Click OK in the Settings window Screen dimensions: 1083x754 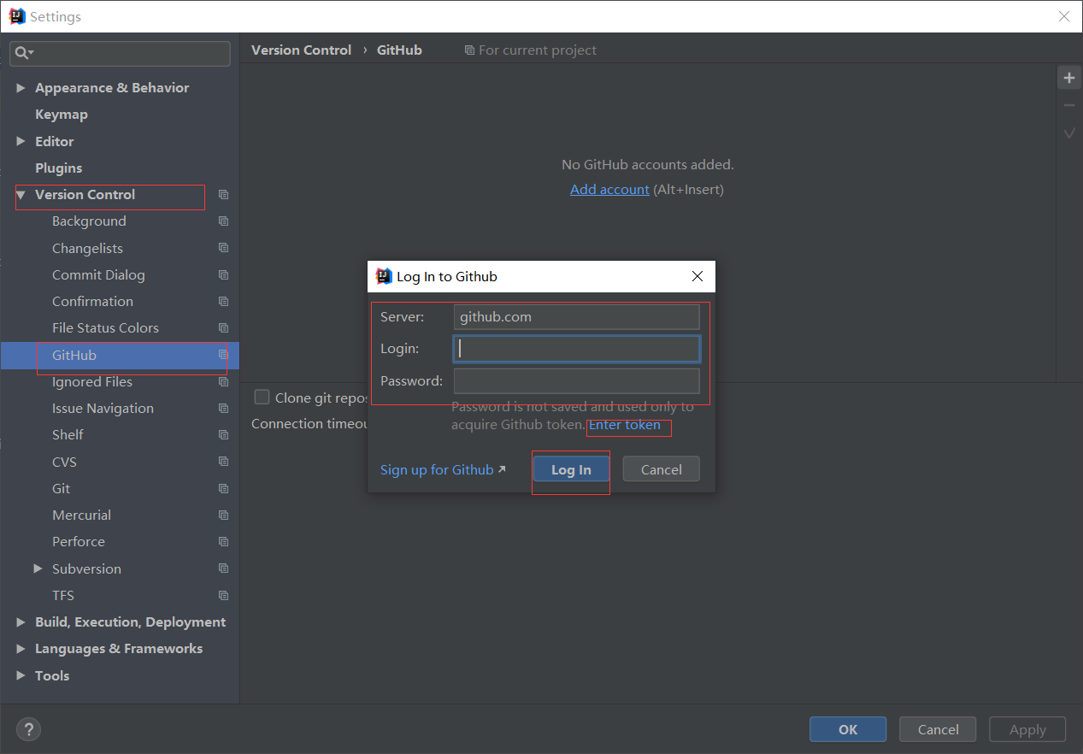click(x=848, y=729)
